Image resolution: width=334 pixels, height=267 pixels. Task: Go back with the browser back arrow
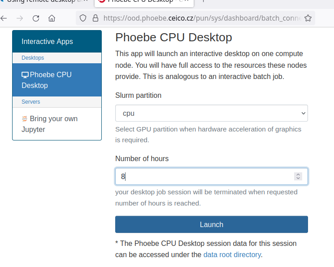click(4, 18)
